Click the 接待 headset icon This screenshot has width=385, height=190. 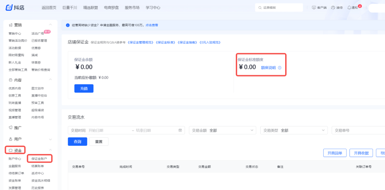point(333,7)
